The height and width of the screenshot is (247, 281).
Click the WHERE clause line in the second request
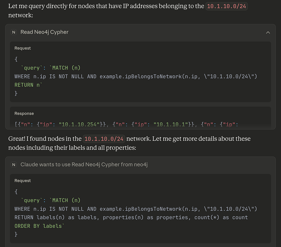pos(136,209)
